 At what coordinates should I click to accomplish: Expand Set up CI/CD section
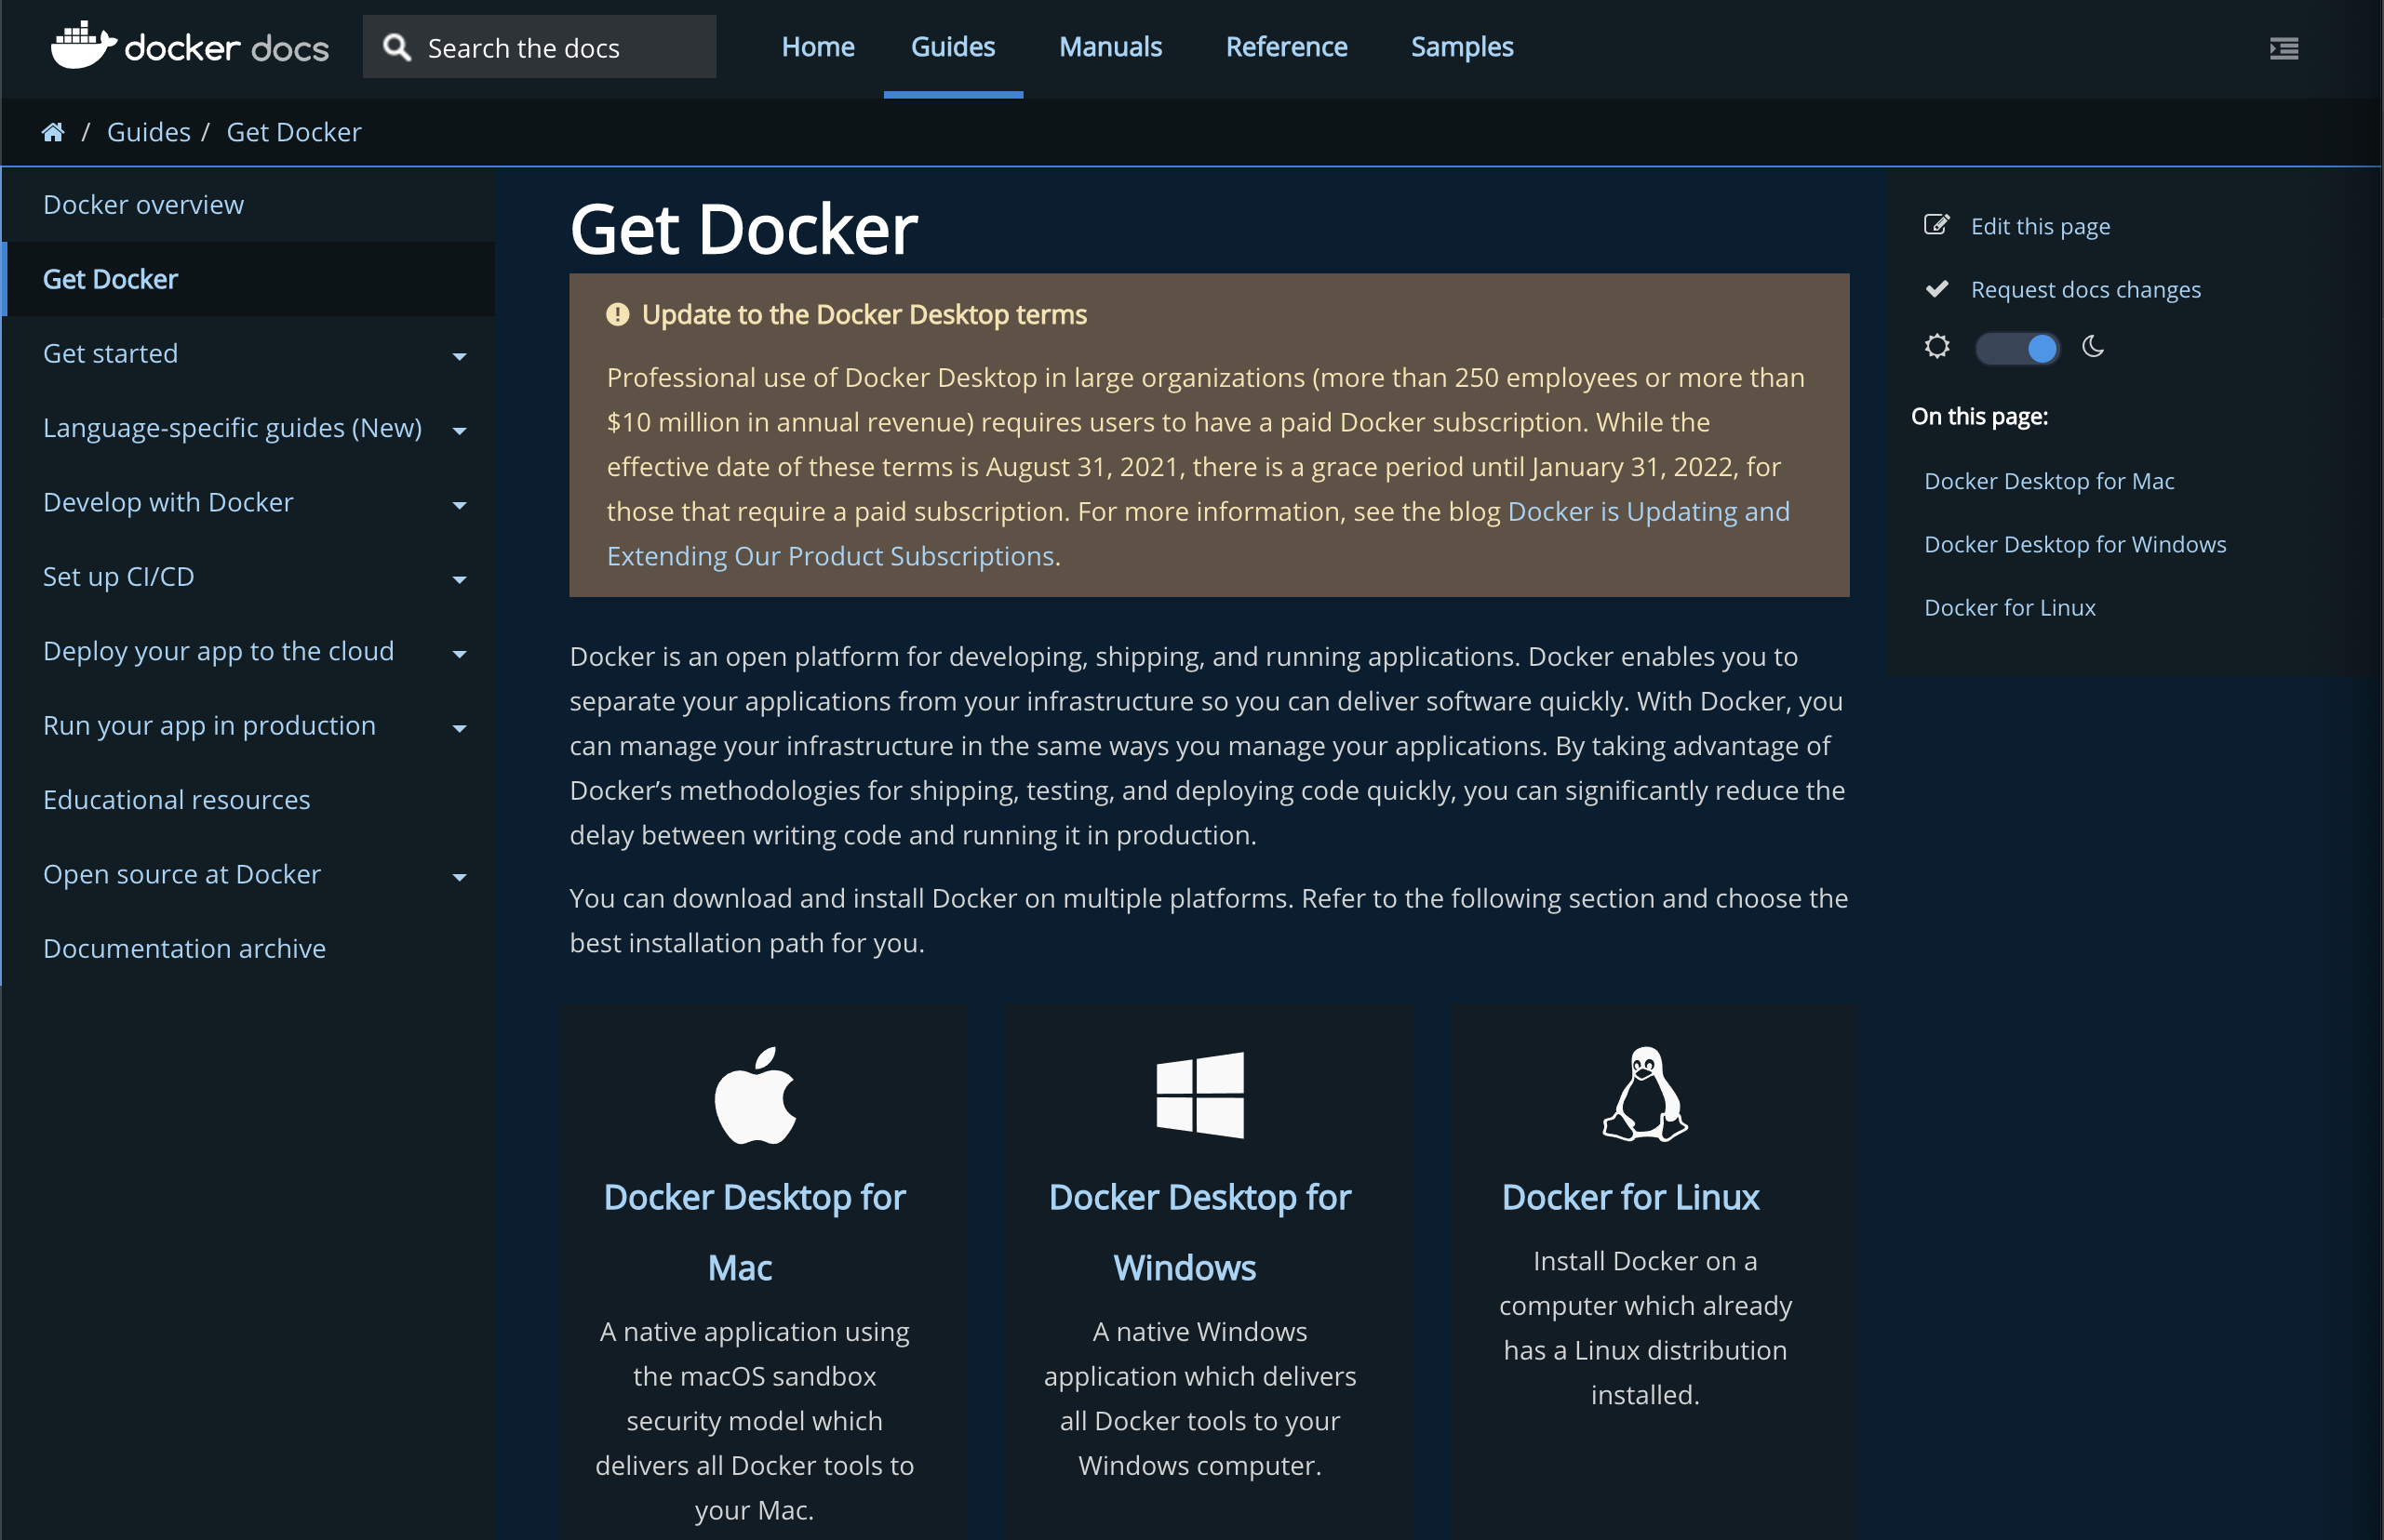(x=459, y=579)
